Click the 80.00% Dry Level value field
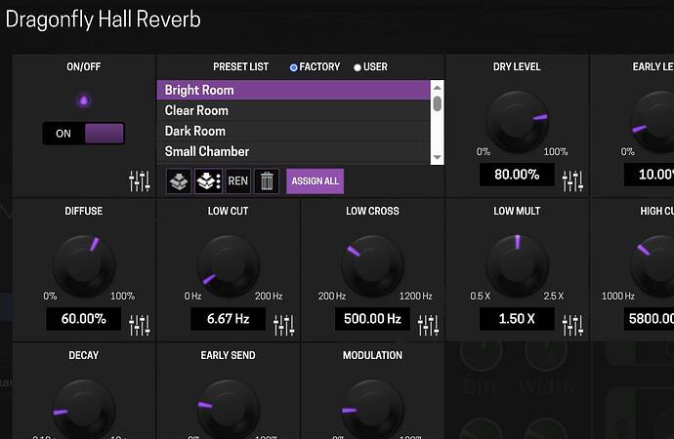The width and height of the screenshot is (674, 439). tap(517, 175)
